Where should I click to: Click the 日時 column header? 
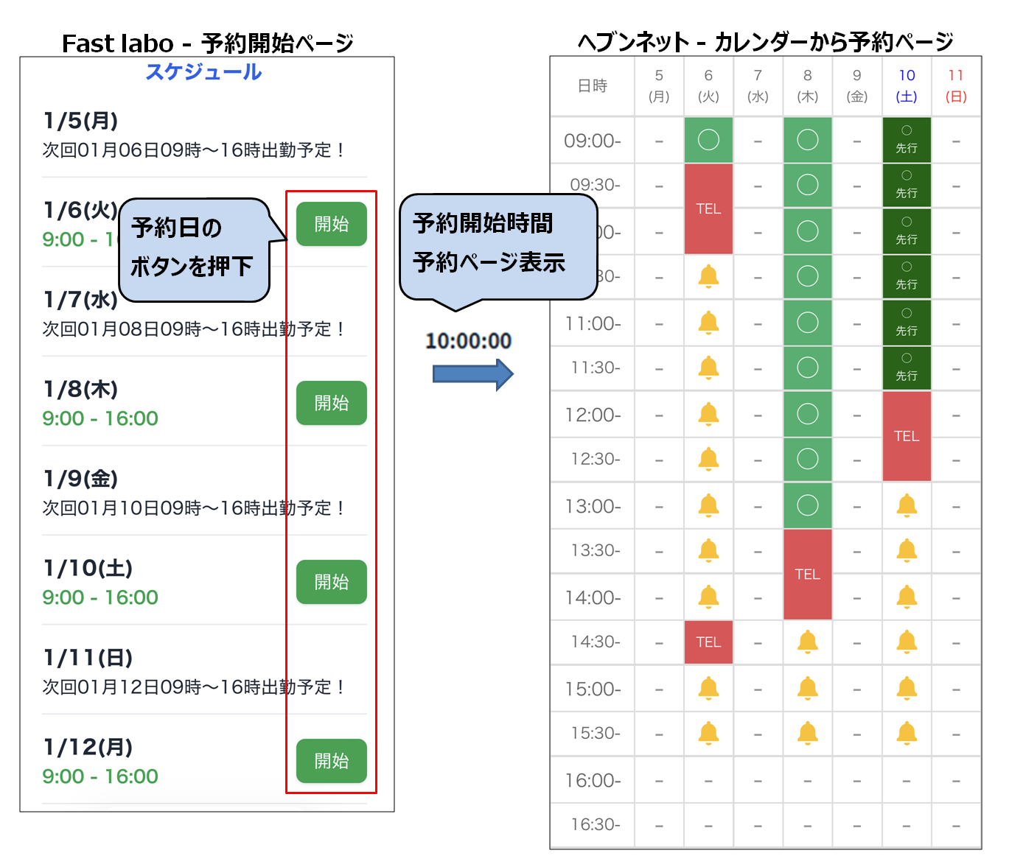point(593,85)
